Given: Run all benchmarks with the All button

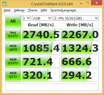Looking at the screenshot, I should [13, 21].
